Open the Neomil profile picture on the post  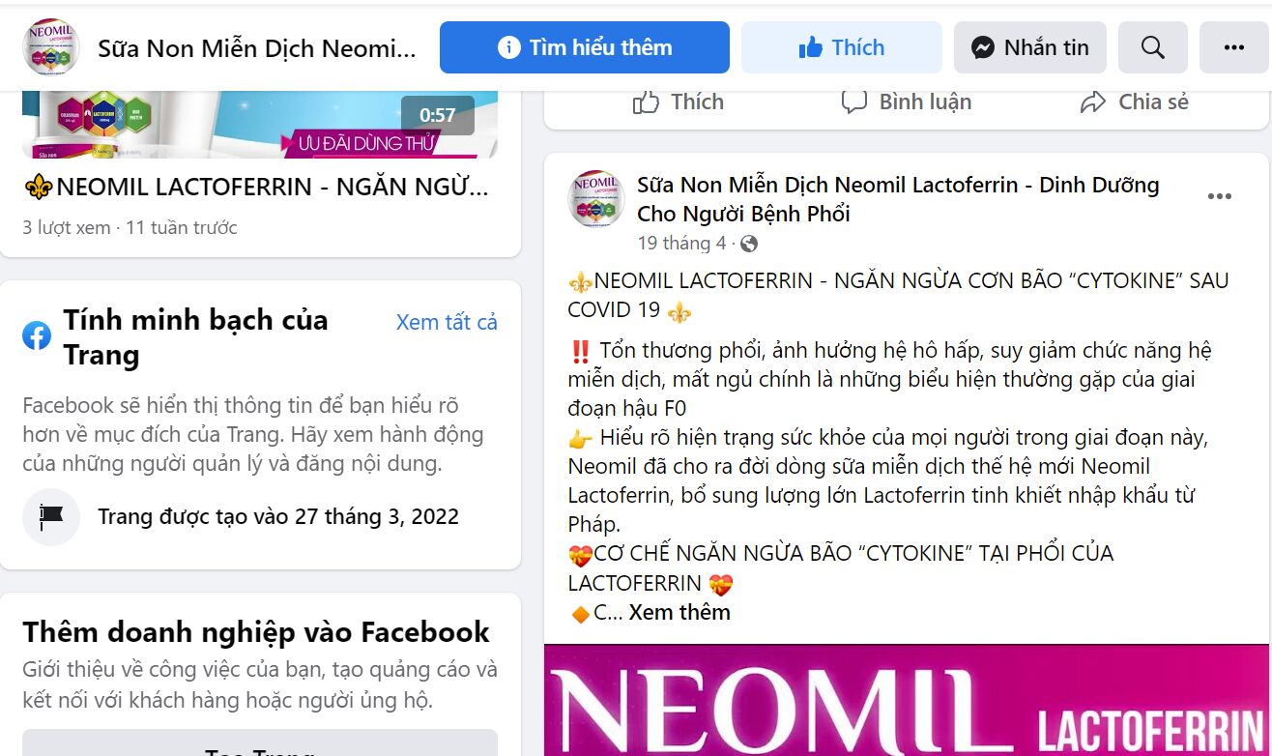[x=596, y=199]
